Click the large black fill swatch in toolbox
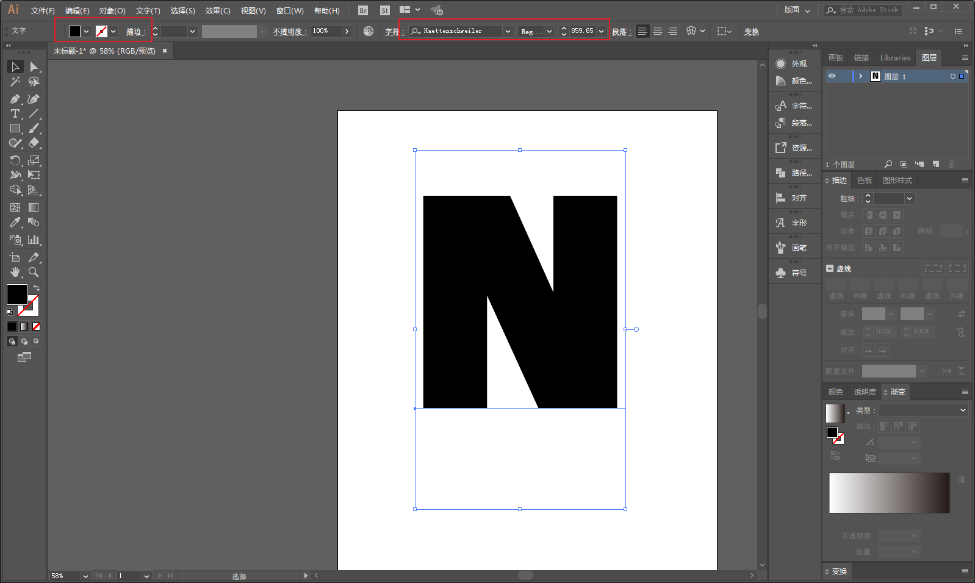The height and width of the screenshot is (583, 975). 17,295
